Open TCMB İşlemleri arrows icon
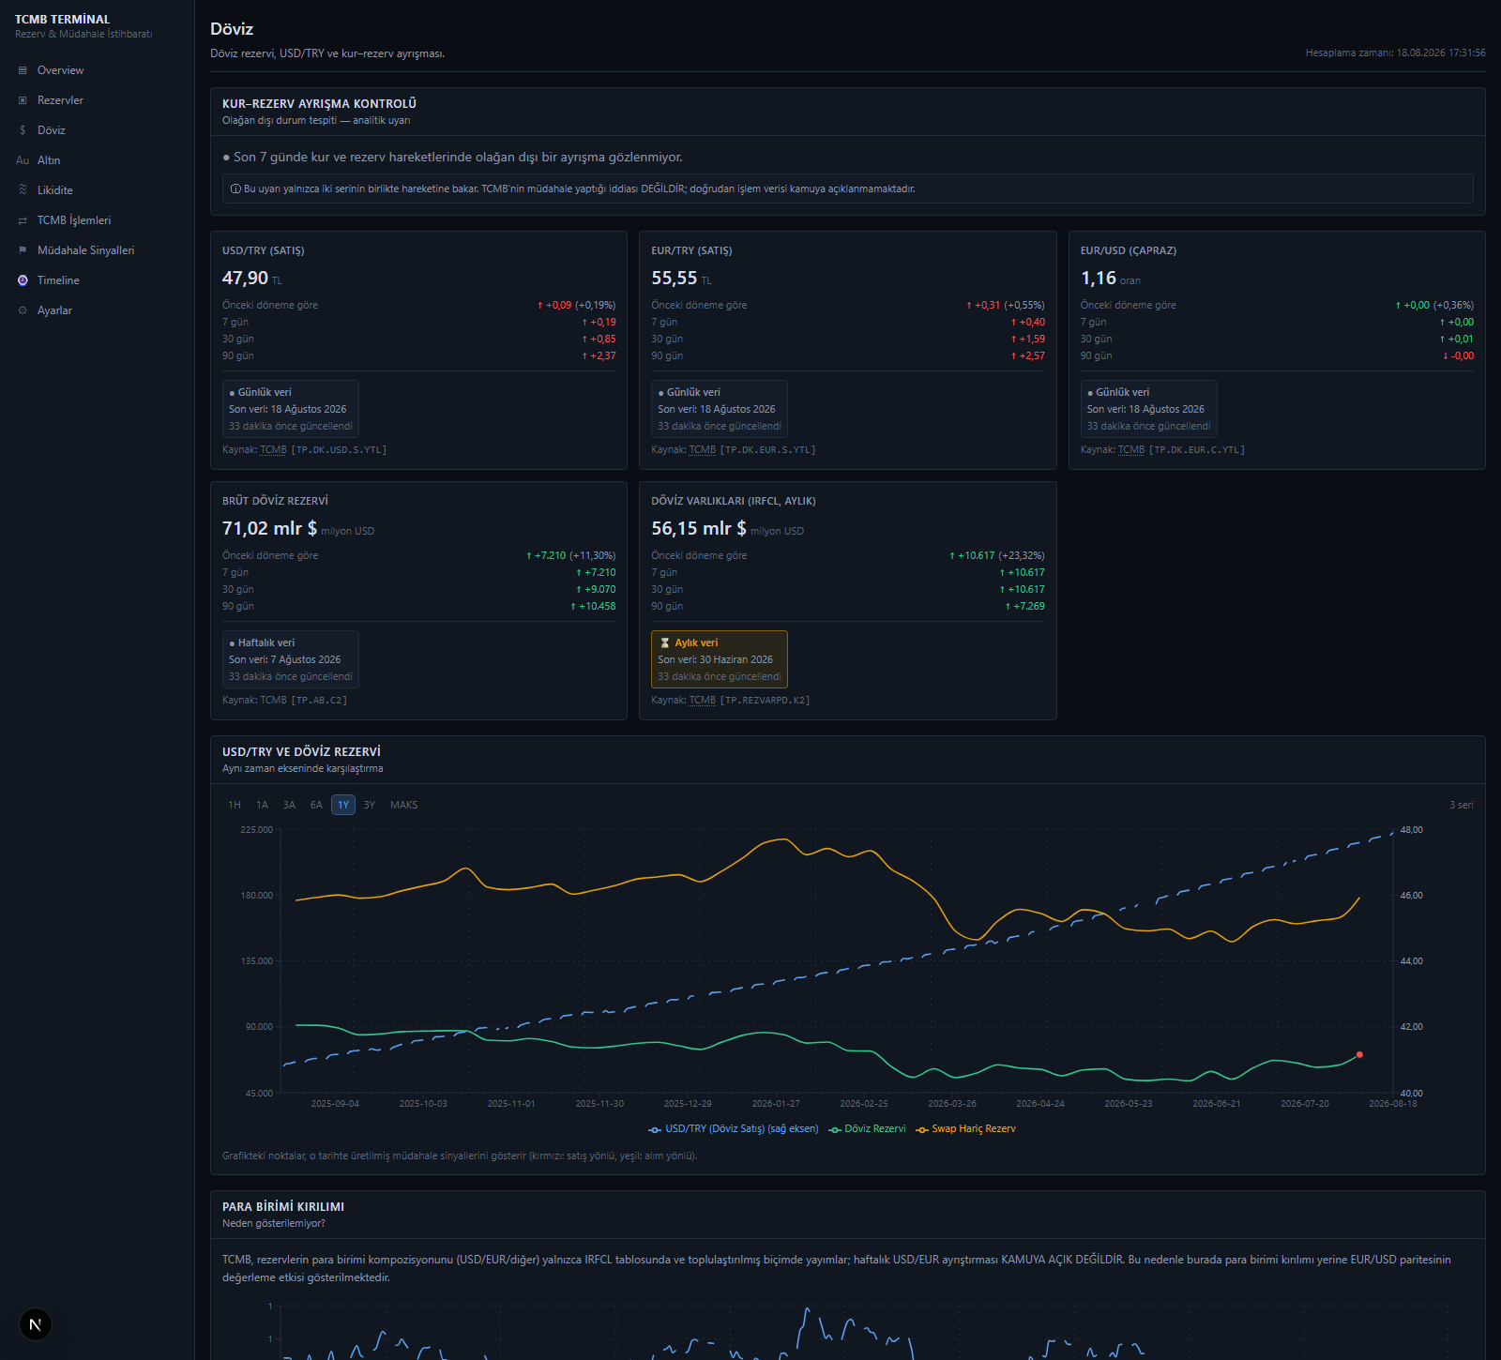The image size is (1501, 1360). tap(23, 220)
